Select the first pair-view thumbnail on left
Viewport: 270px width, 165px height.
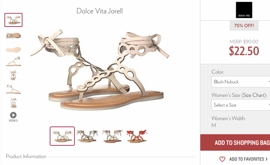click(14, 20)
